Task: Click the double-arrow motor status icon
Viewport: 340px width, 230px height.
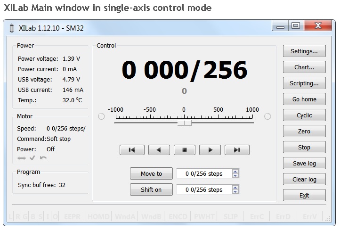Action: point(22,158)
